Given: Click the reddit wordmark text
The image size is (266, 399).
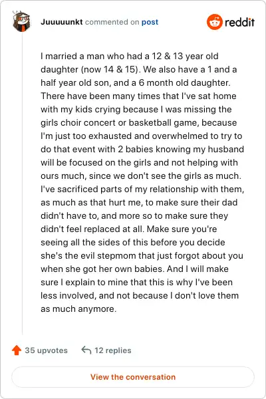Looking at the screenshot, I should (239, 23).
